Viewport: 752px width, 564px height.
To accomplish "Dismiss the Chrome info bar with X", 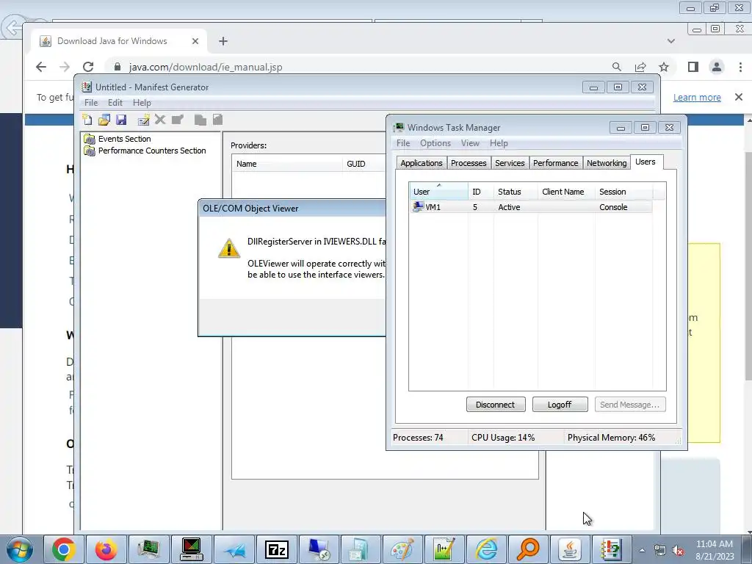I will coord(739,98).
